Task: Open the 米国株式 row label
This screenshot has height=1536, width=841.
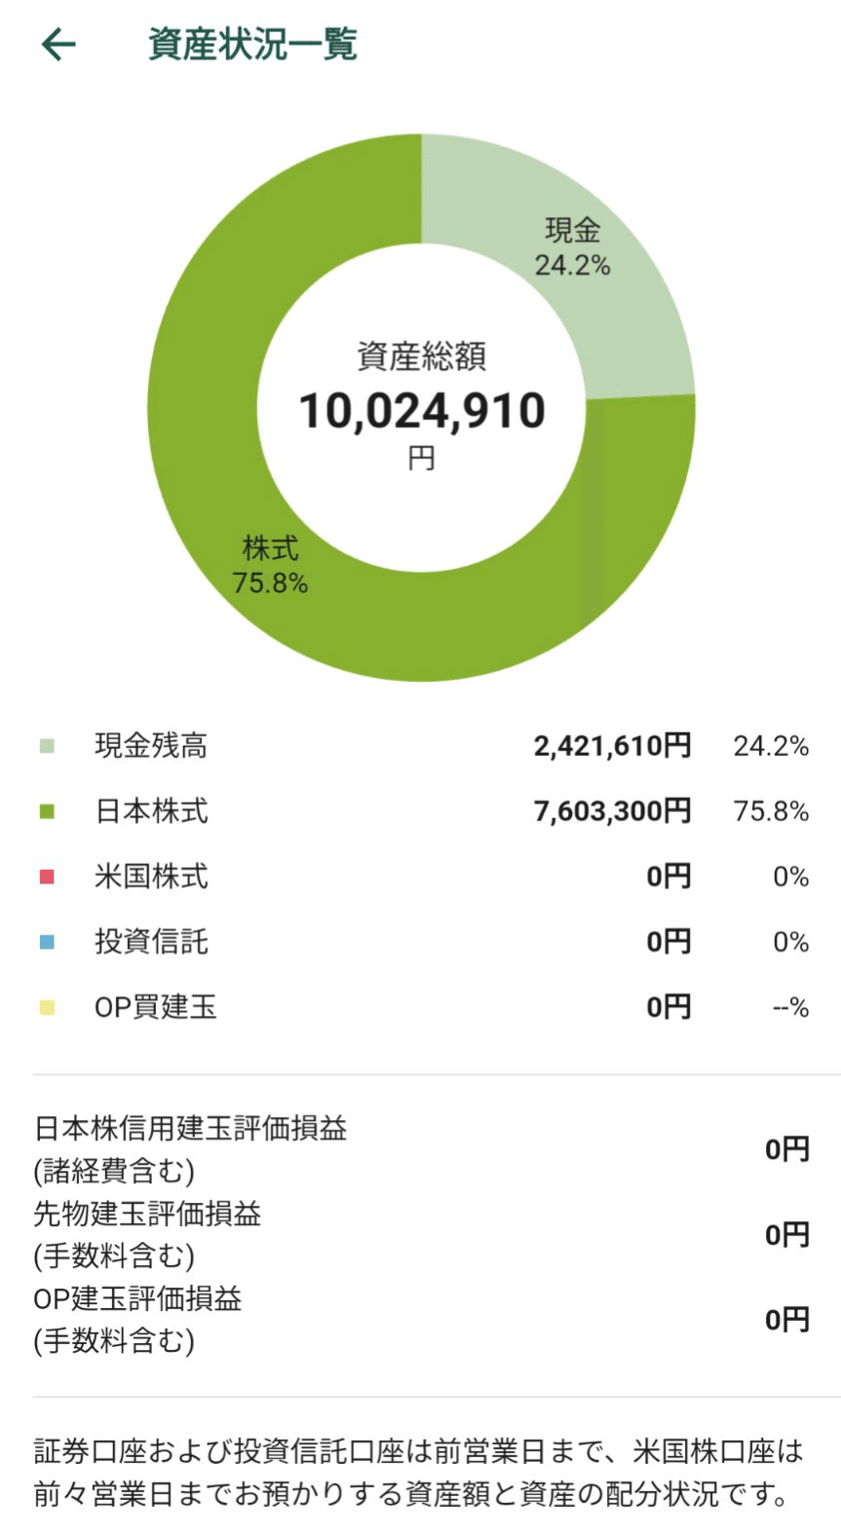Action: click(151, 877)
